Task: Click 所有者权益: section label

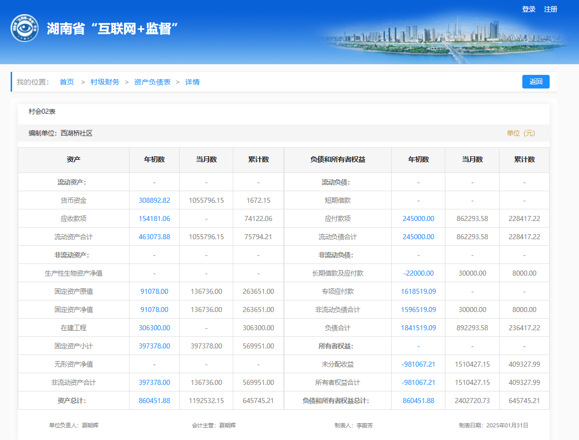Action: point(336,346)
